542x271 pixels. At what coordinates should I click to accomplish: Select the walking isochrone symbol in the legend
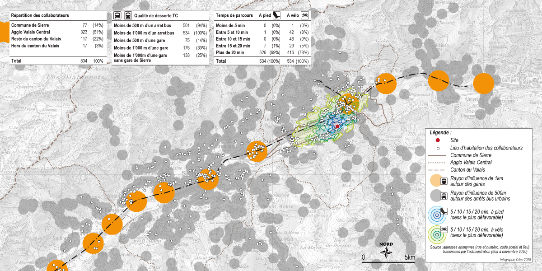(x=437, y=215)
